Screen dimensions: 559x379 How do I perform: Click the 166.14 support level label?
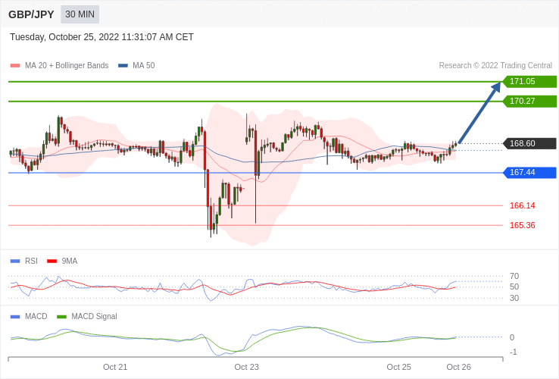click(523, 205)
